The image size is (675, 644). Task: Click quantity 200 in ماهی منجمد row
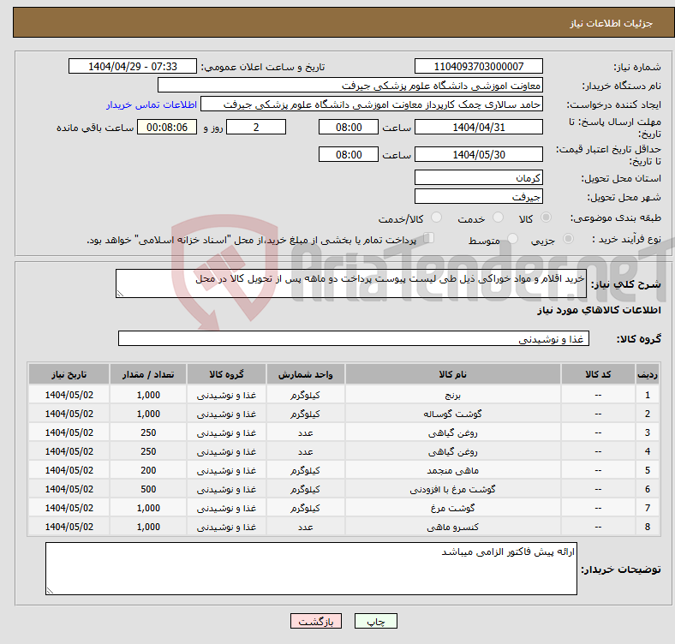148,470
